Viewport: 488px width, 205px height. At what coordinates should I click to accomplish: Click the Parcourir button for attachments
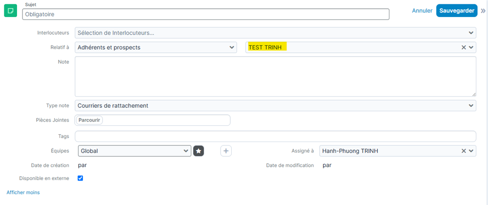[90, 120]
